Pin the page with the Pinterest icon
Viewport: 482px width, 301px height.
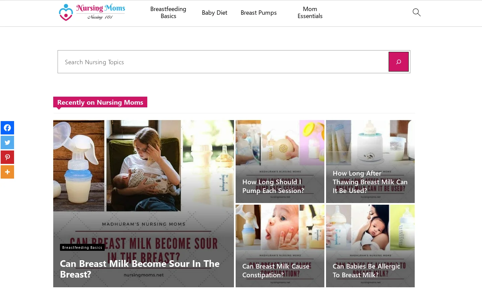(x=7, y=157)
